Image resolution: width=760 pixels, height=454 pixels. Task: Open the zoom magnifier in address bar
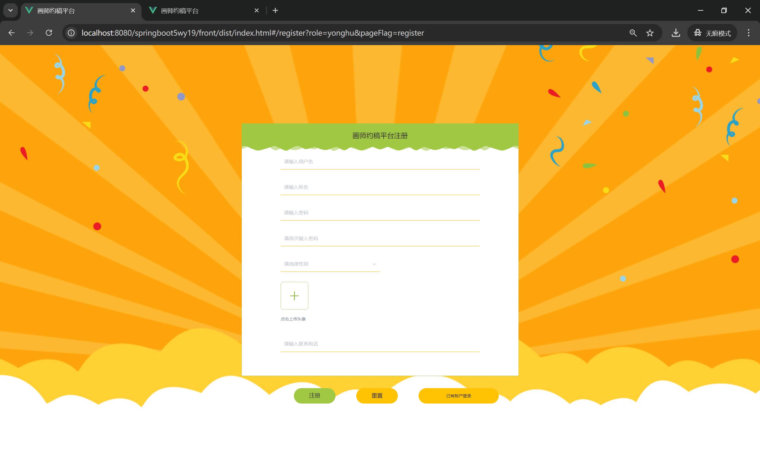[633, 33]
